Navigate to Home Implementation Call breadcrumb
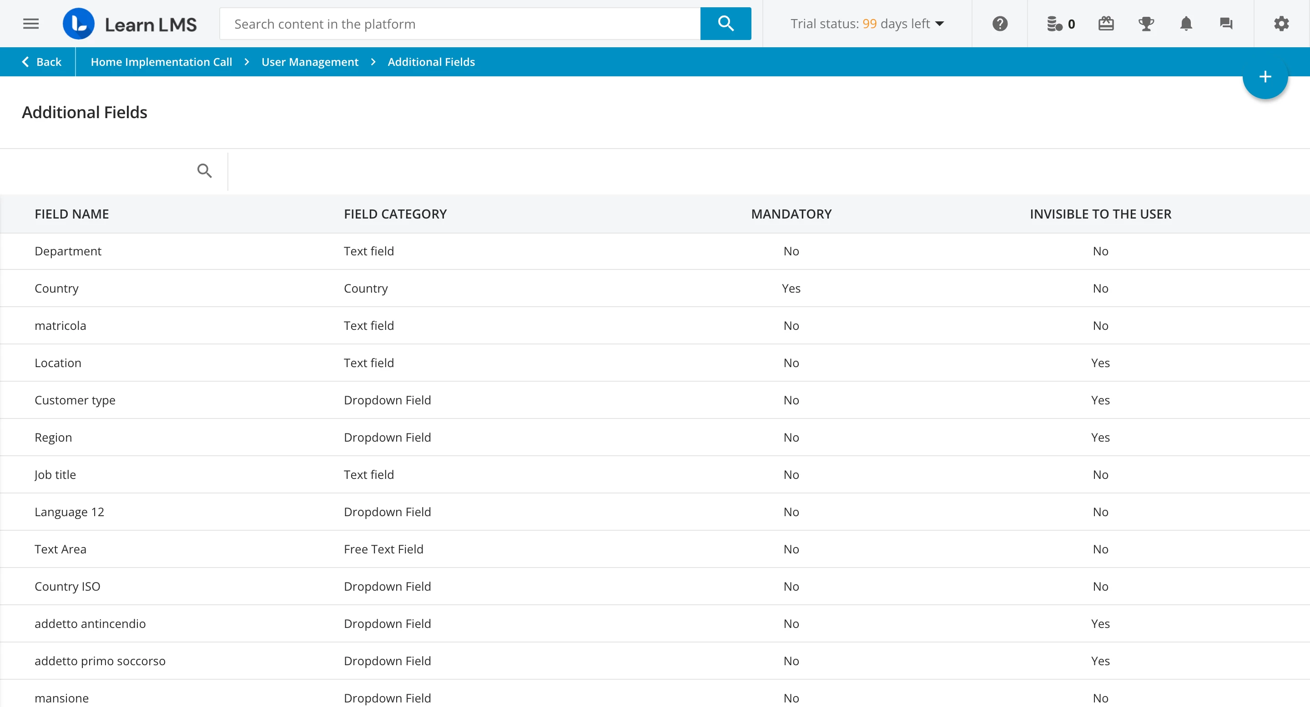Screen dimensions: 1310x707 161,62
